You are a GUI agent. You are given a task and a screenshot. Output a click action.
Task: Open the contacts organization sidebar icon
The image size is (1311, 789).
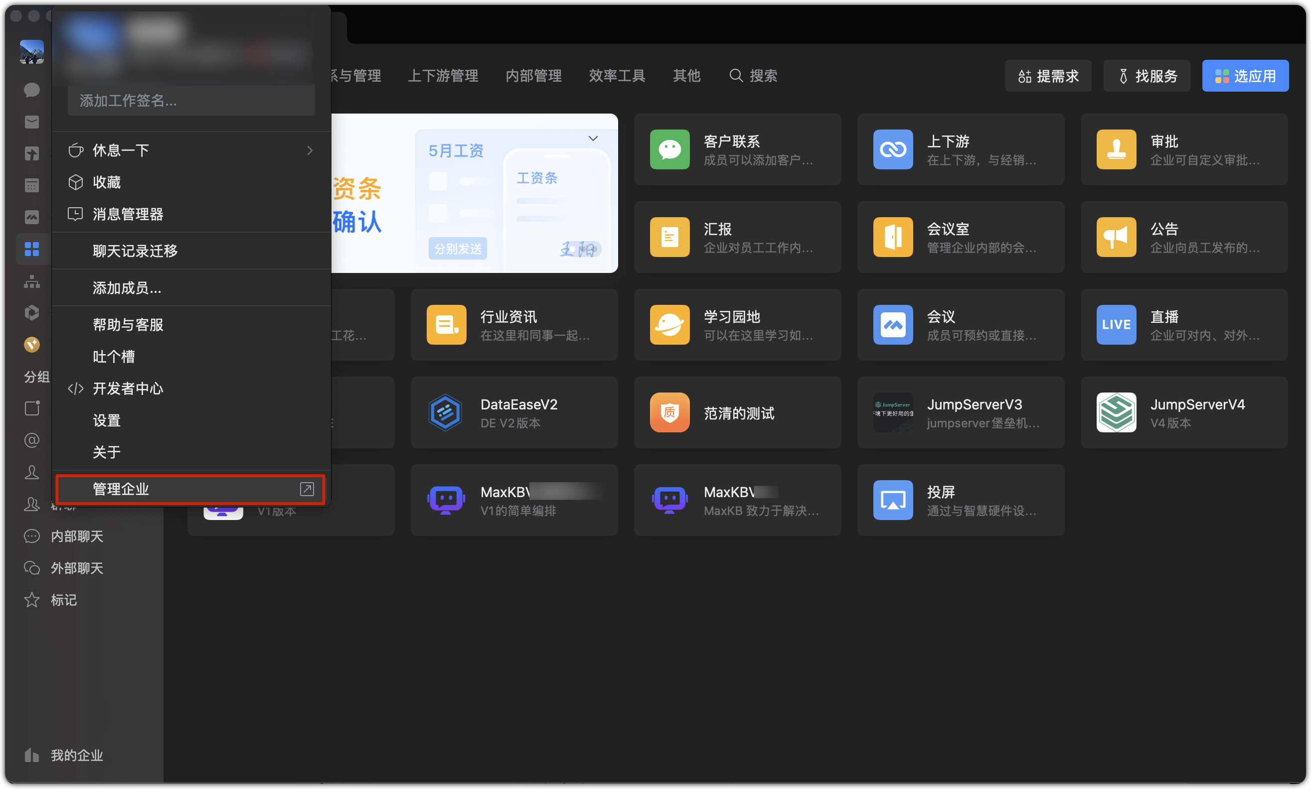point(32,281)
